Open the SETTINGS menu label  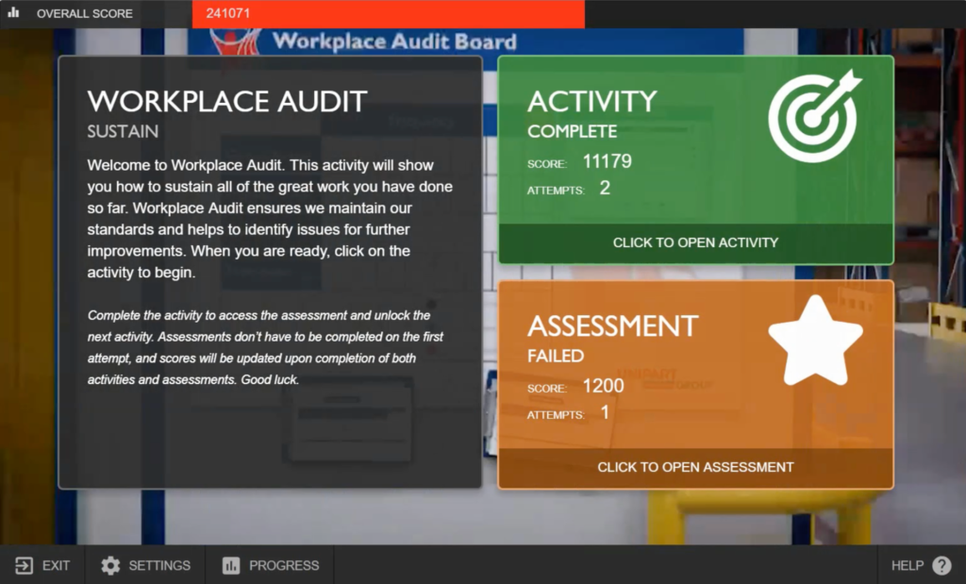[x=159, y=565]
